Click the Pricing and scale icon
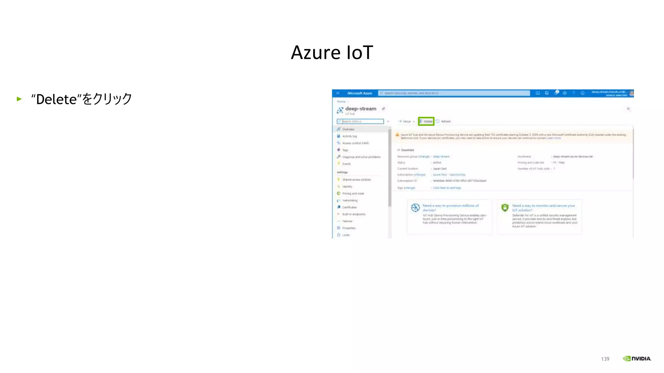 click(x=338, y=193)
